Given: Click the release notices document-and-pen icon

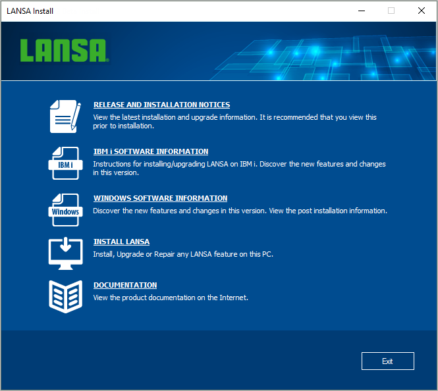Looking at the screenshot, I should click(x=65, y=117).
